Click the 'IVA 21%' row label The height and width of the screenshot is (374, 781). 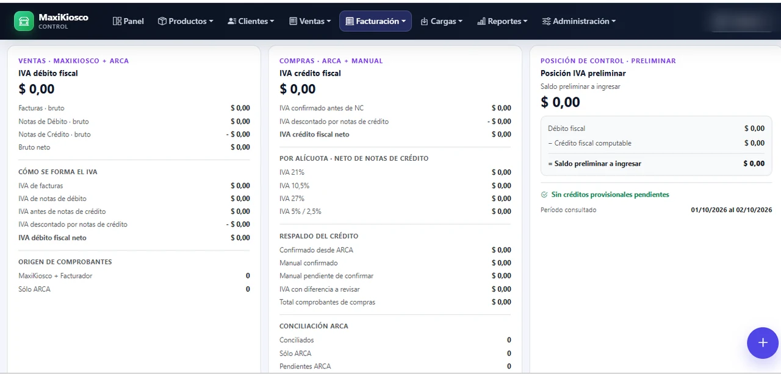tap(292, 172)
